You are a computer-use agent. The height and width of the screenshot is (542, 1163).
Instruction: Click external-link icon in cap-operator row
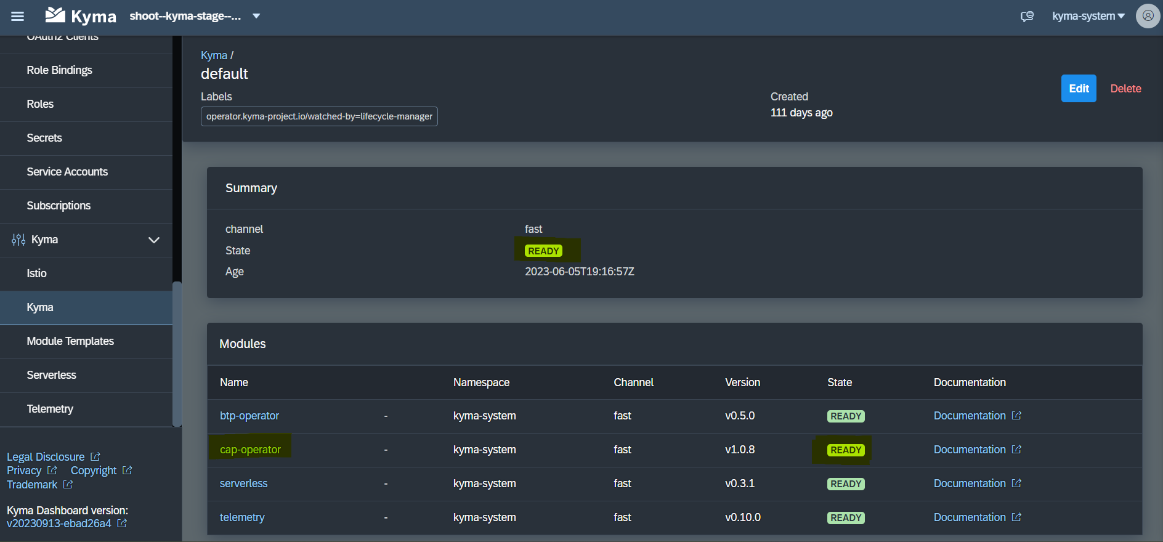(x=1016, y=449)
